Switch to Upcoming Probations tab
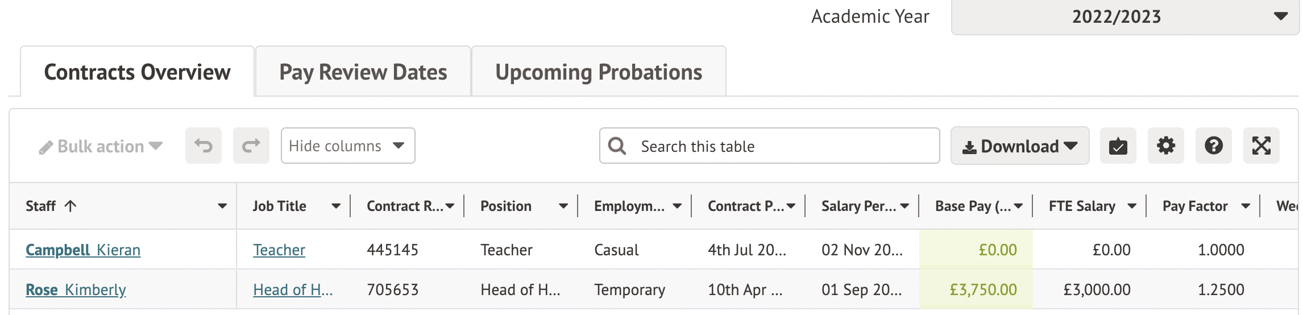This screenshot has width=1303, height=315. click(x=599, y=72)
